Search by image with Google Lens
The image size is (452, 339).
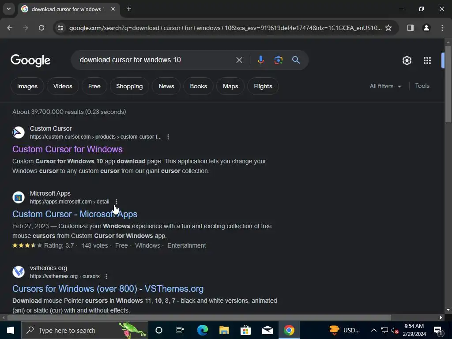pos(278,60)
